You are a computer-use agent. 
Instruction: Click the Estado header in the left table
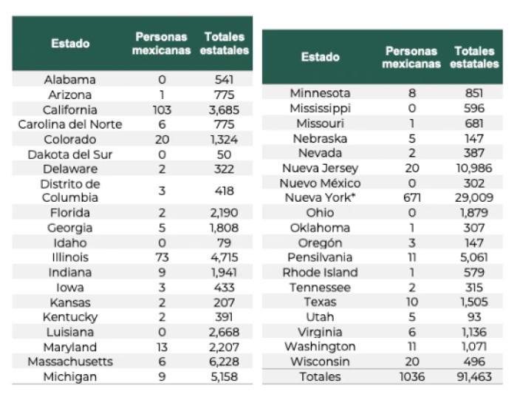[x=70, y=44]
